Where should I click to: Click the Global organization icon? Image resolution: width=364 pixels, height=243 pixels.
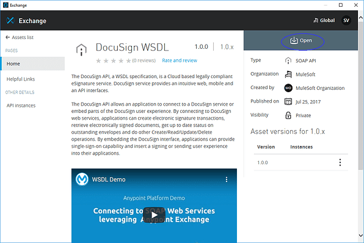(x=316, y=20)
